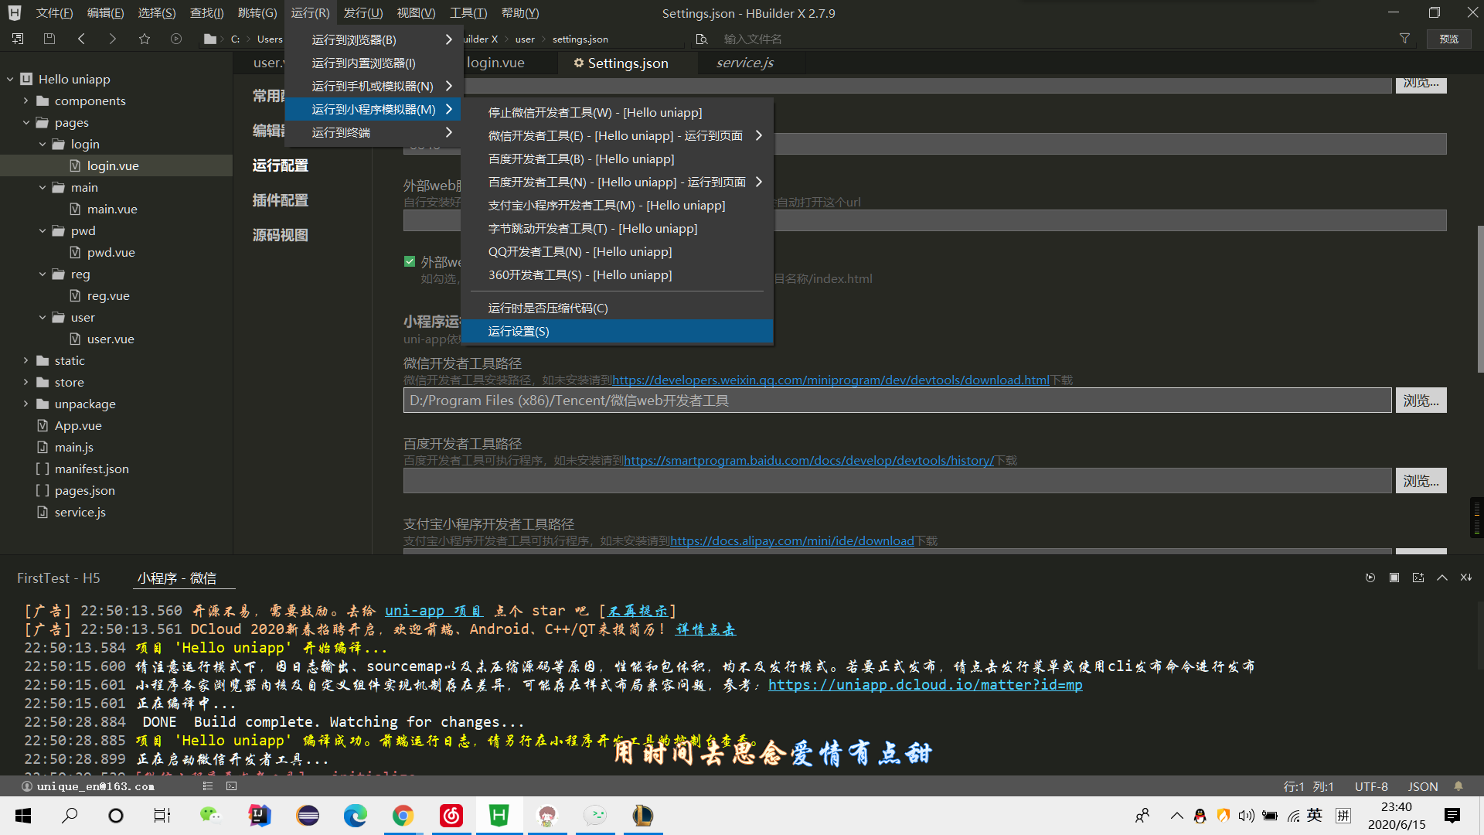Click the new file toolbar icon
The width and height of the screenshot is (1484, 835).
[18, 39]
